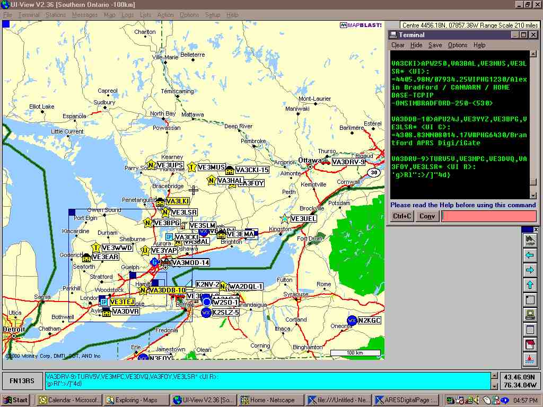This screenshot has height=407, width=543.
Task: Click Save in the Terminal window menu
Action: 435,45
